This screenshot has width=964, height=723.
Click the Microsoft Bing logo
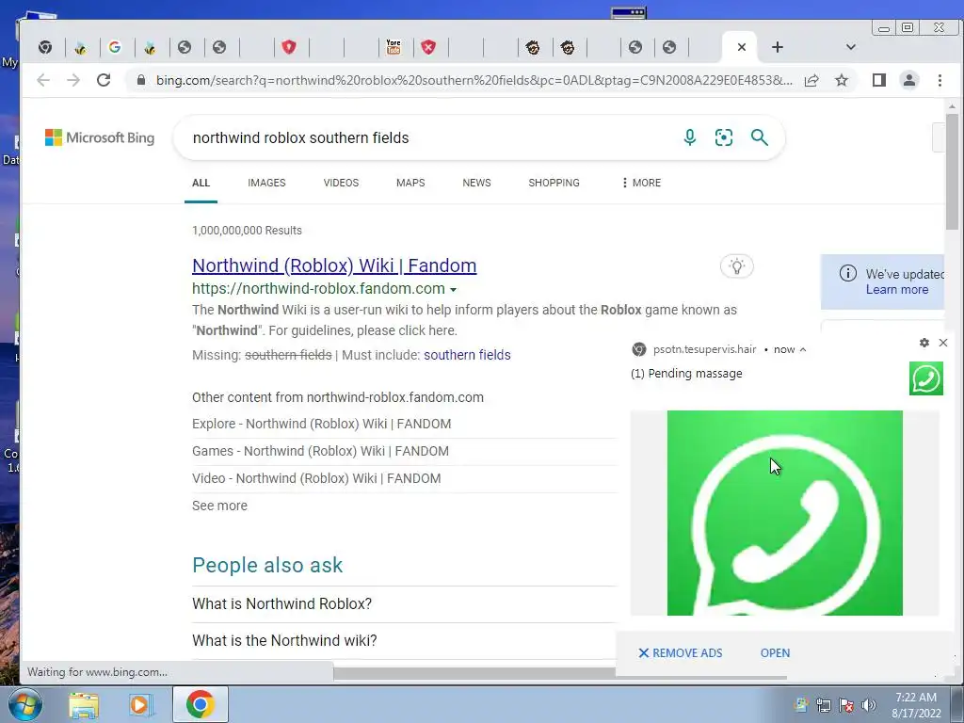pos(100,137)
